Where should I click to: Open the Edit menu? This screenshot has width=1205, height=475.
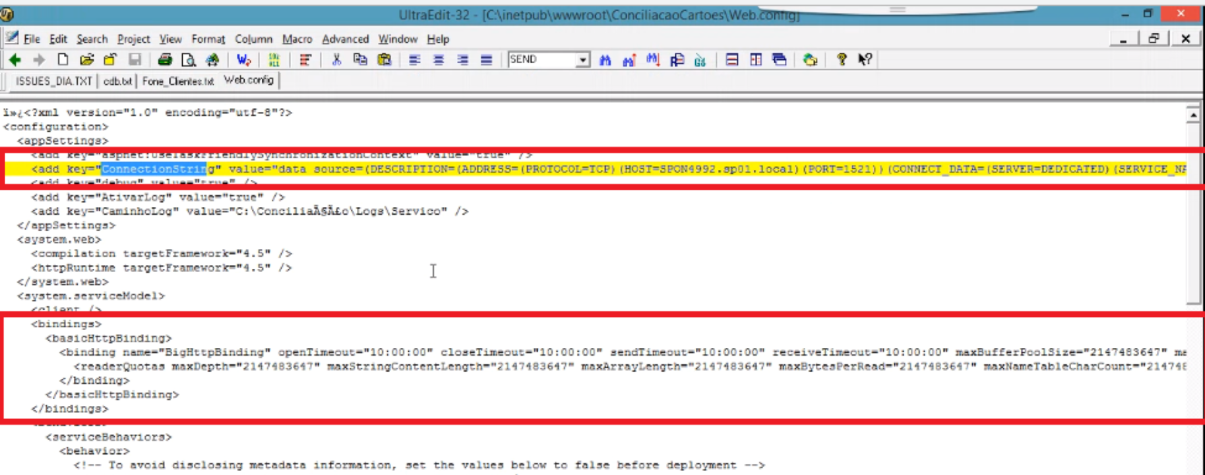tap(58, 40)
